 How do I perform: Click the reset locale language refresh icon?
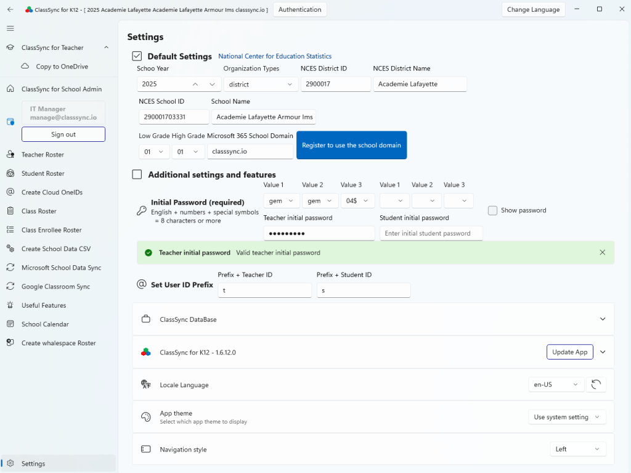(x=596, y=384)
